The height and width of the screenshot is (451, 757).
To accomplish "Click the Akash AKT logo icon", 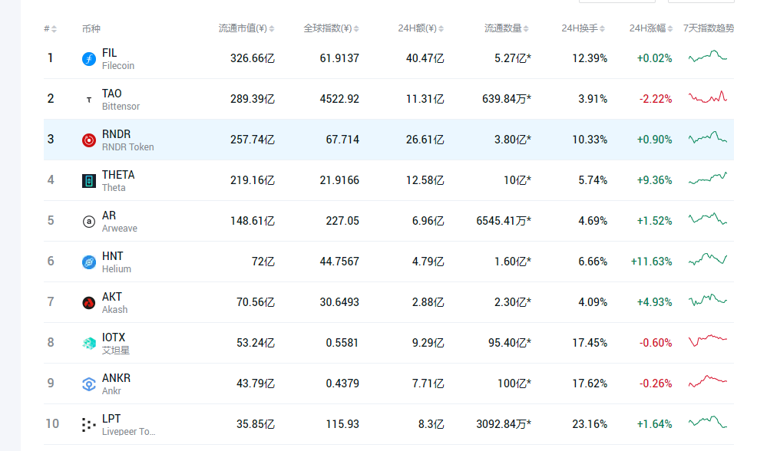I will [89, 303].
